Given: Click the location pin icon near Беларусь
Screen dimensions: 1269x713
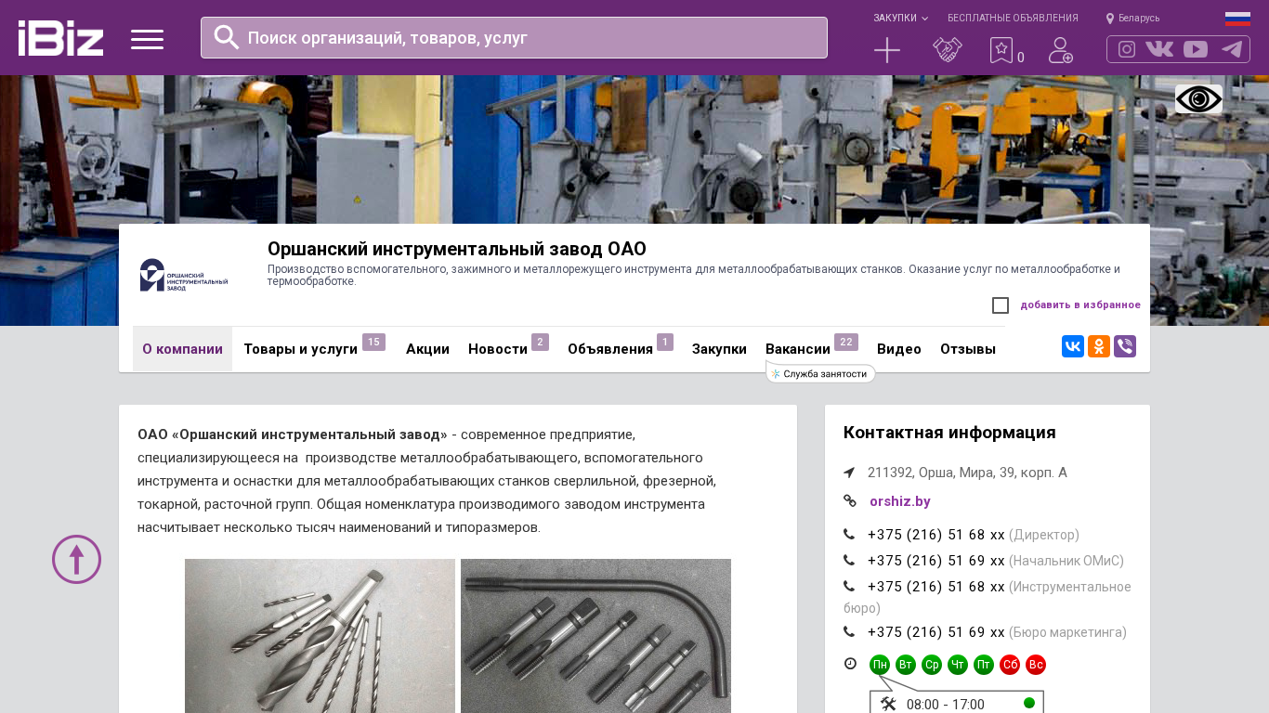Looking at the screenshot, I should coord(1110,19).
